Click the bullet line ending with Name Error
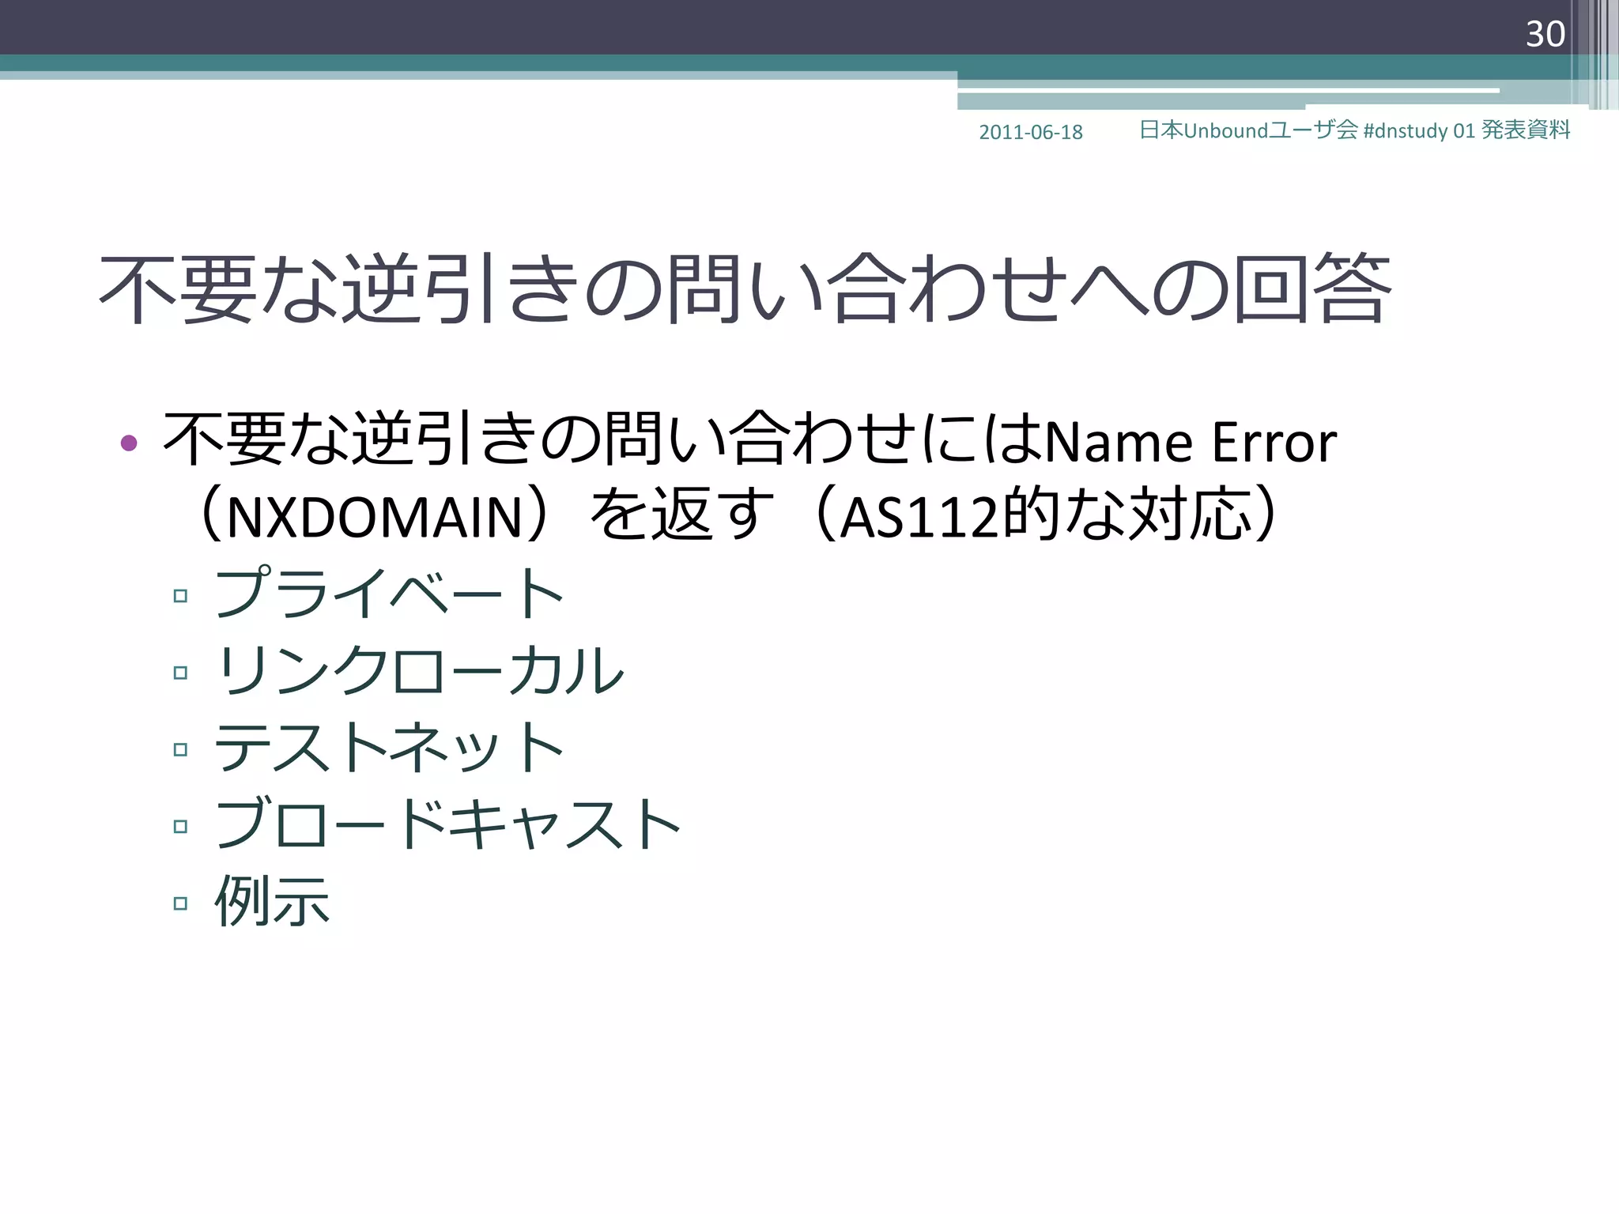The width and height of the screenshot is (1619, 1214). [749, 439]
